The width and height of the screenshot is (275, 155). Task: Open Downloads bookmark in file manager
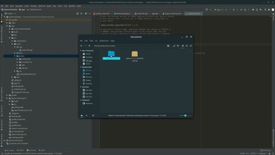coord(88,84)
